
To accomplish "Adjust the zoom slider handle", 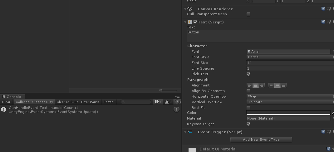I will tap(161, 91).
